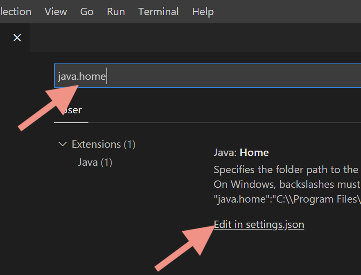Image resolution: width=361 pixels, height=275 pixels.
Task: Open the Selection menu
Action: click(x=16, y=11)
